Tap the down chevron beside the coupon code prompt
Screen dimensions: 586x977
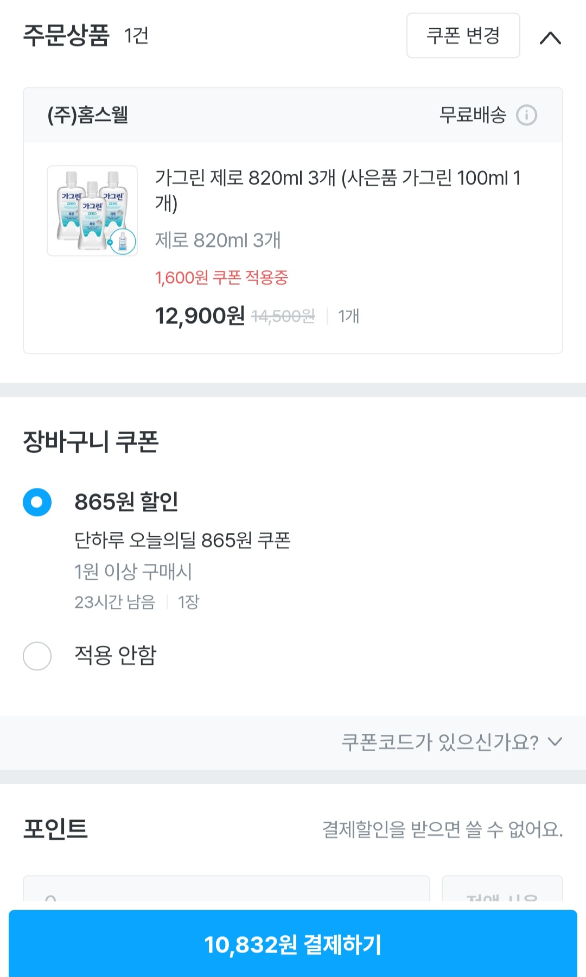tap(555, 741)
